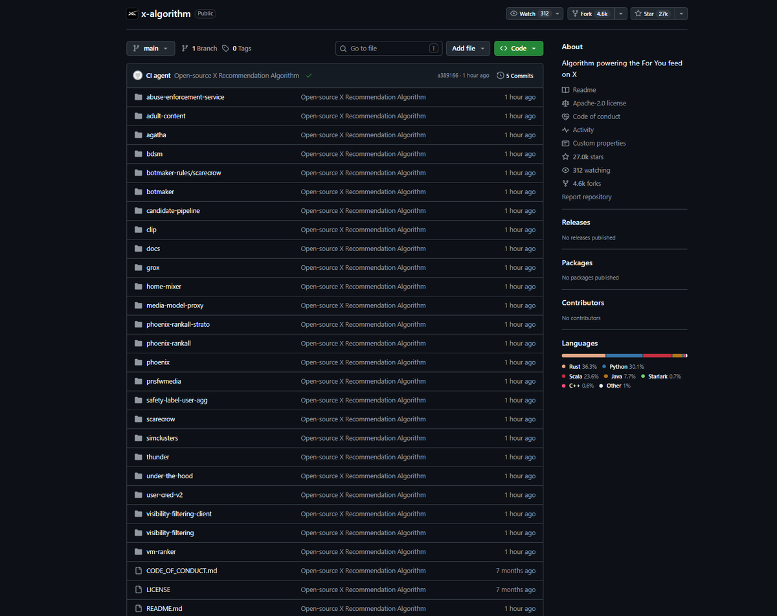This screenshot has height=616, width=777.
Task: Open the Contributors section heading
Action: click(583, 303)
